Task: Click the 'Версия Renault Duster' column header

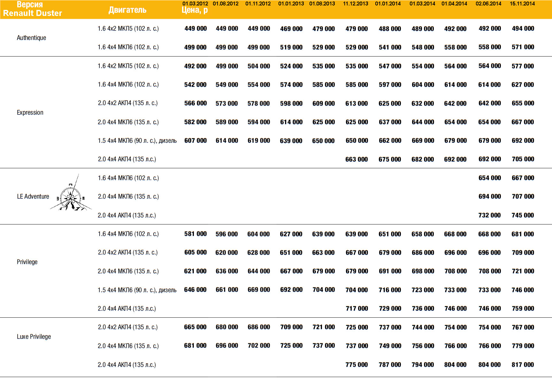Action: (x=32, y=9)
